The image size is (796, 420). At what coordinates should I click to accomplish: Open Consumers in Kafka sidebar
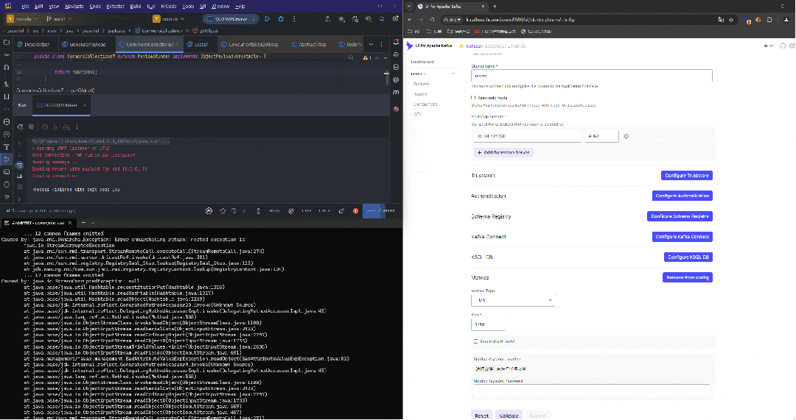pyautogui.click(x=425, y=104)
